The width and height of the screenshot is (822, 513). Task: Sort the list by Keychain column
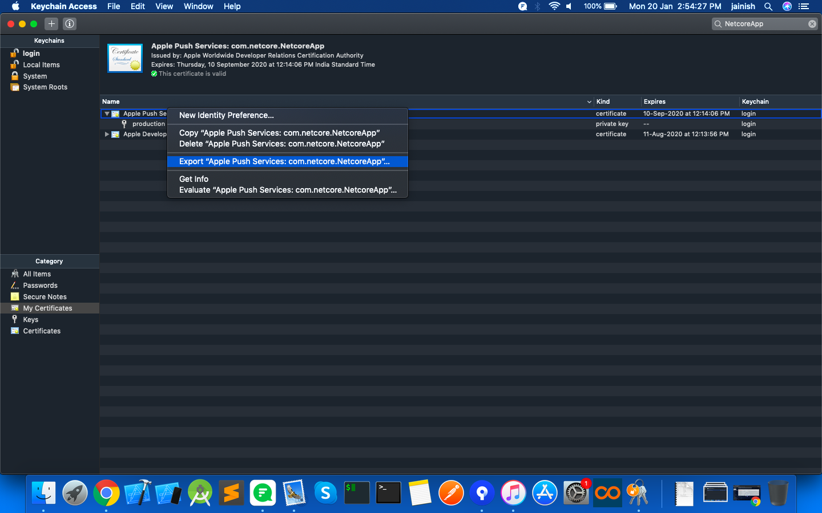[x=780, y=101]
